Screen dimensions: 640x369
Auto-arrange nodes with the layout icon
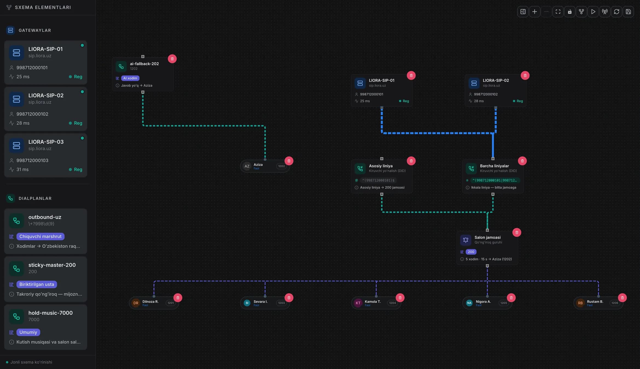pyautogui.click(x=581, y=12)
